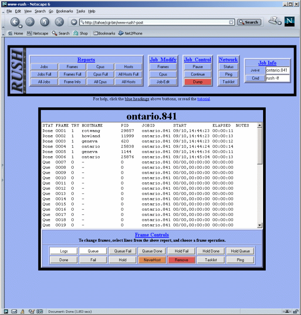Open the Bookmarks menu in menu bar
This screenshot has height=315, width=301.
click(x=64, y=11)
